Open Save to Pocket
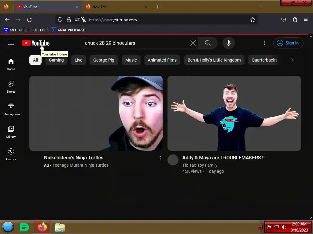313x234 pixels. (x=284, y=19)
